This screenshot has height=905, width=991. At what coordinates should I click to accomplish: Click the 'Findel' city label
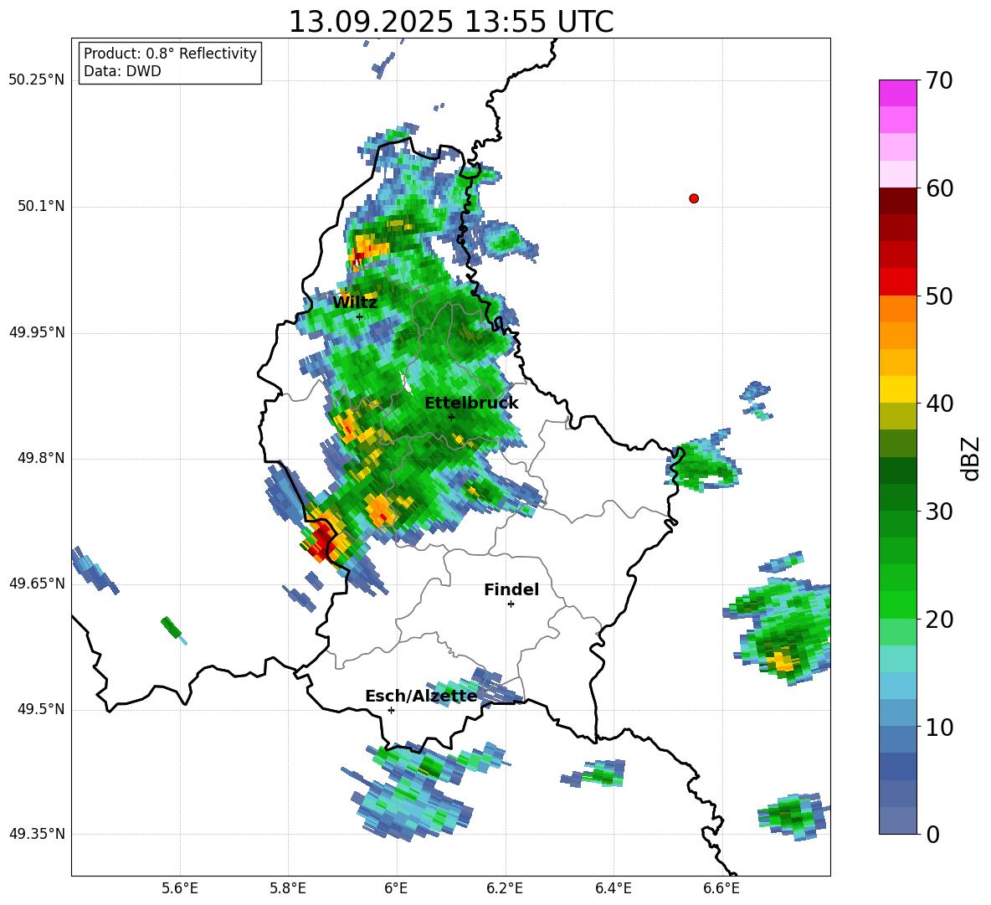(511, 590)
